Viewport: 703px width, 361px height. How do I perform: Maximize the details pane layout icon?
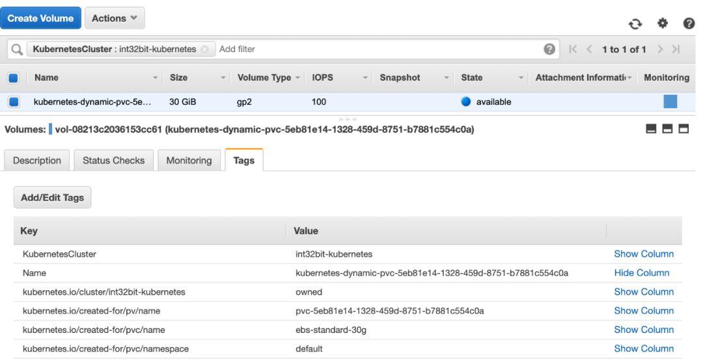click(683, 130)
